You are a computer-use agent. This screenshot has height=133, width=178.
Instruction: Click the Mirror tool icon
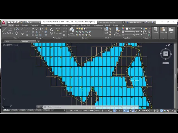tap(36, 32)
